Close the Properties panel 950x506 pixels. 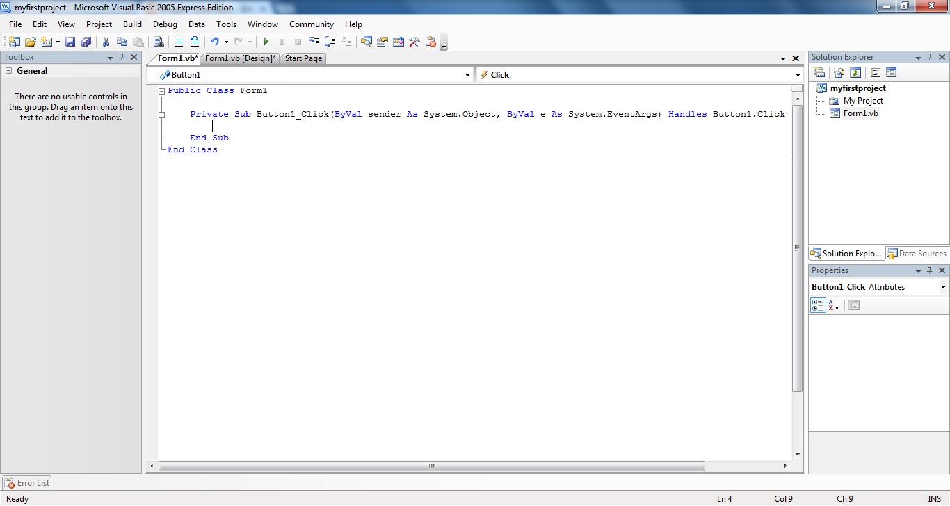(942, 270)
